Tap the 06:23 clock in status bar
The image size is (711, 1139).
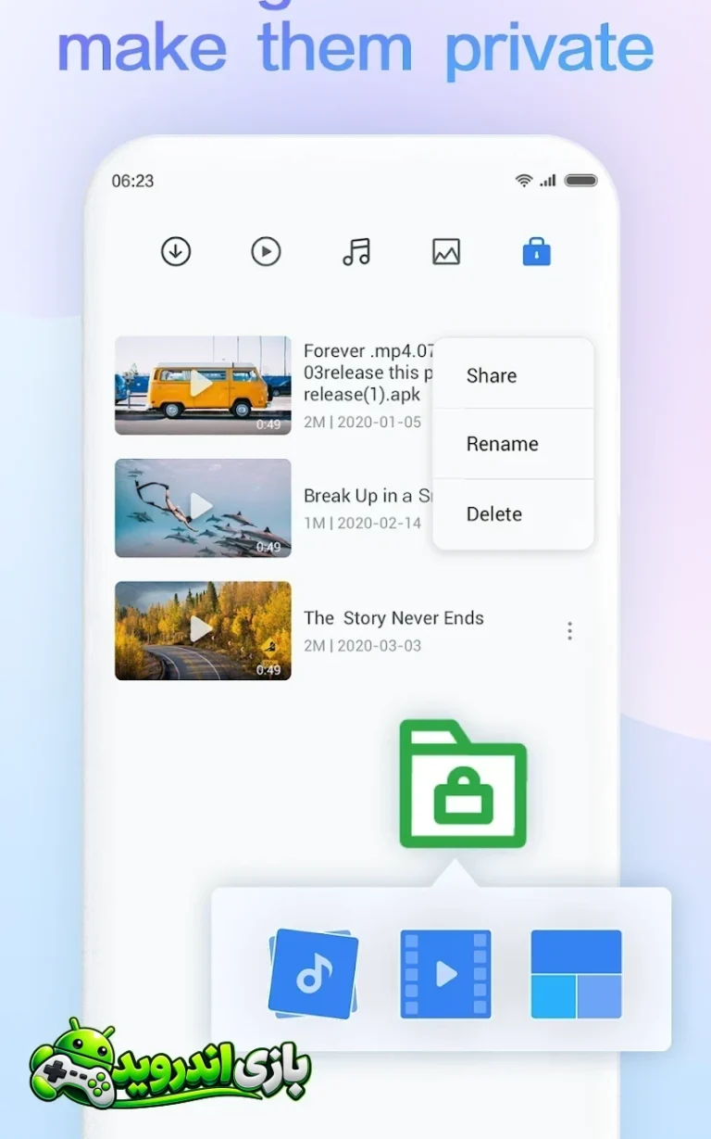pyautogui.click(x=132, y=181)
